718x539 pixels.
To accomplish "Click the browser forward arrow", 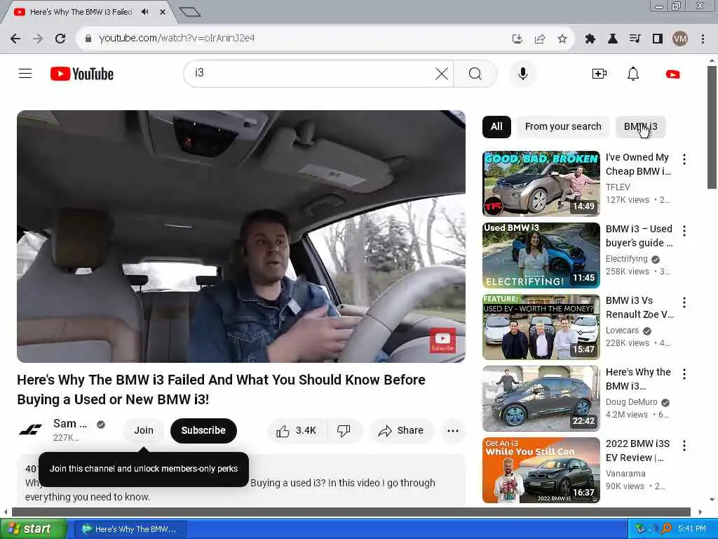I will tap(38, 39).
